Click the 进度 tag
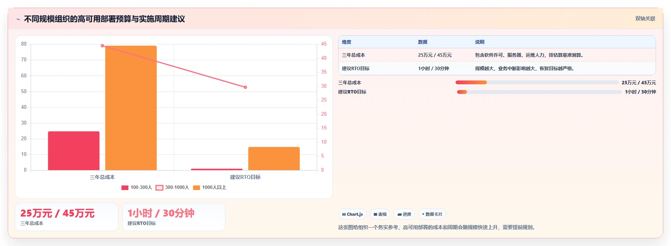 404,214
